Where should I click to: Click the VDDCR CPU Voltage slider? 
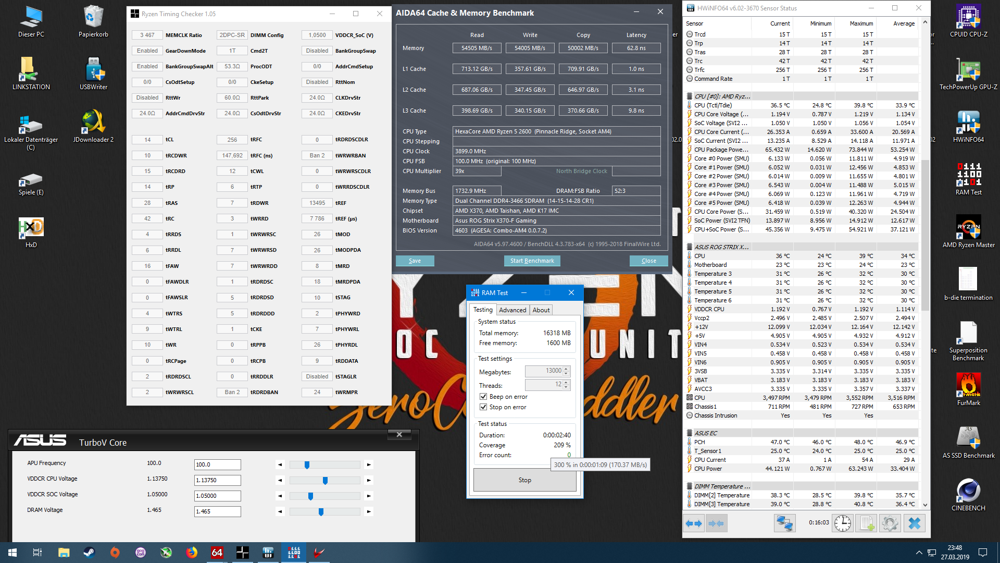324,480
